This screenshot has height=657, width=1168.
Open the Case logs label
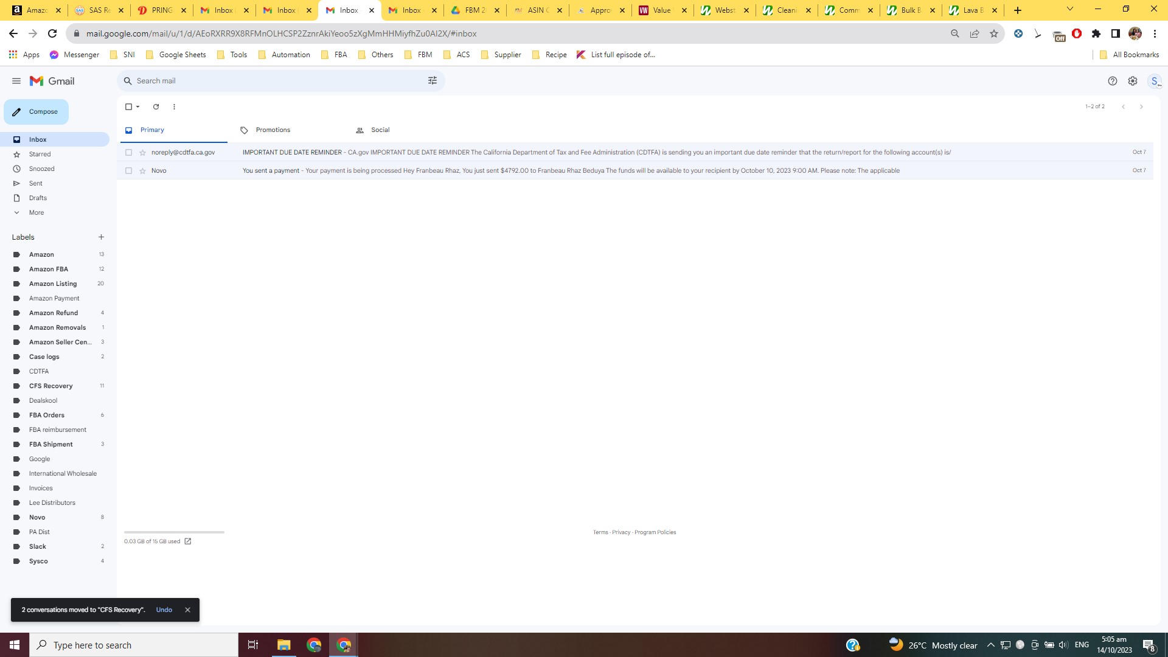click(x=44, y=356)
